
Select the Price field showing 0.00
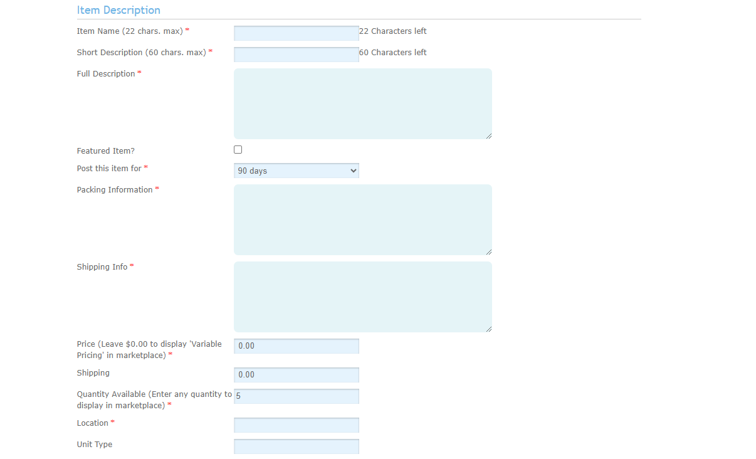tap(296, 346)
